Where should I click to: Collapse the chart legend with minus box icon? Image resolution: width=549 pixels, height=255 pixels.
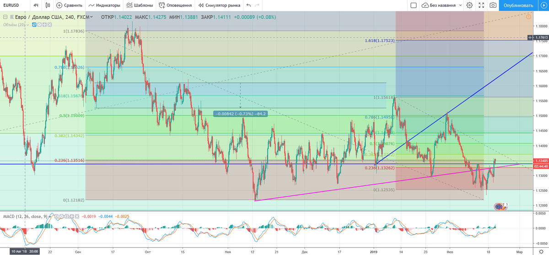point(5,17)
